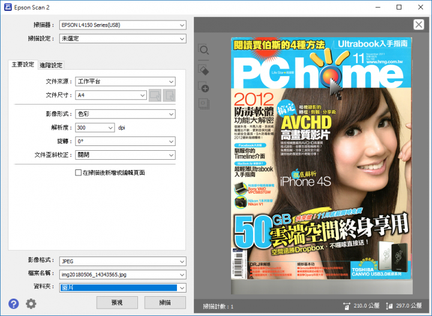Click the width 210.0 公厘 icon

(x=346, y=306)
